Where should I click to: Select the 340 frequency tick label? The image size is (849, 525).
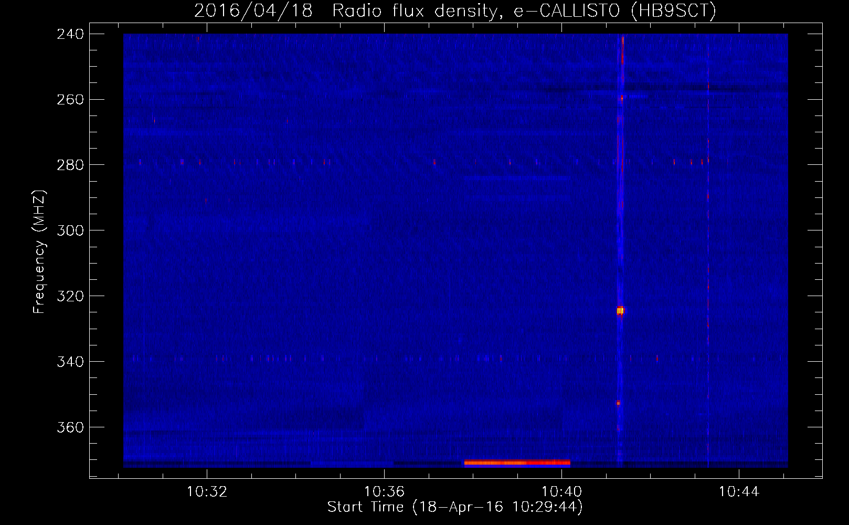[70, 362]
